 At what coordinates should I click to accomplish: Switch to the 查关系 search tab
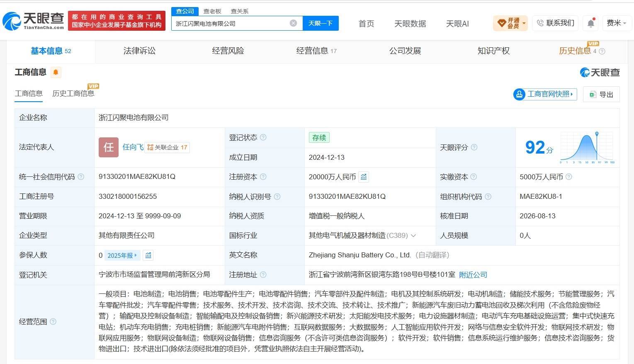coord(240,11)
